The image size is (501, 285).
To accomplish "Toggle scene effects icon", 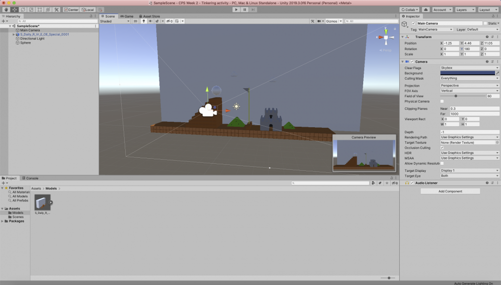I will 157,21.
